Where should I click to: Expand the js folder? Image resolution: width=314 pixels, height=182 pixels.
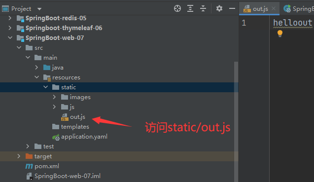pyautogui.click(x=54, y=107)
